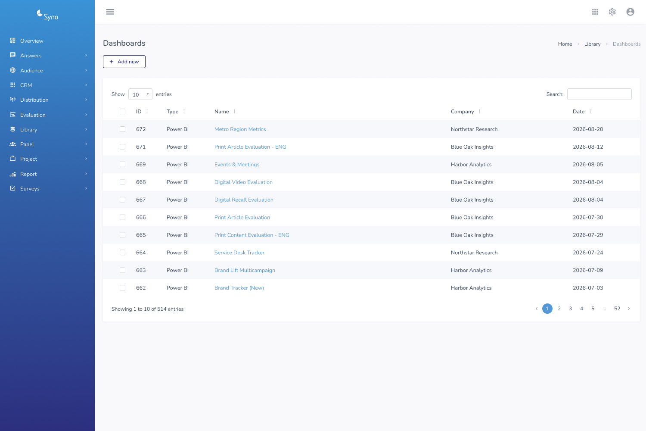Expand Project menu chevron
Viewport: 646px width, 431px height.
pos(86,159)
